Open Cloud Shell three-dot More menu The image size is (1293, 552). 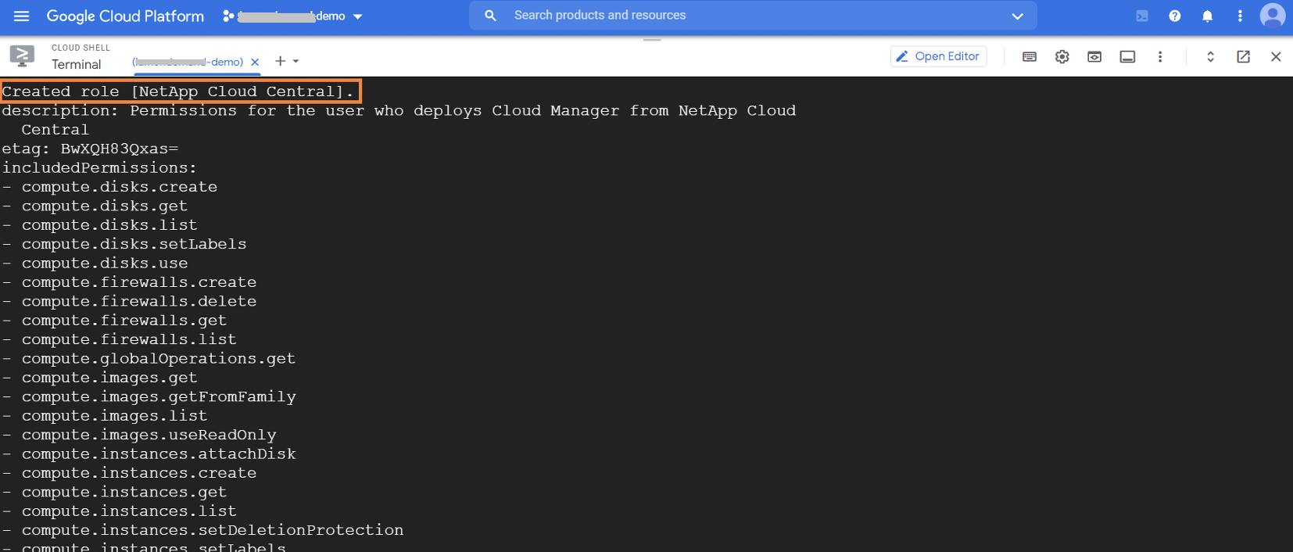pyautogui.click(x=1160, y=56)
